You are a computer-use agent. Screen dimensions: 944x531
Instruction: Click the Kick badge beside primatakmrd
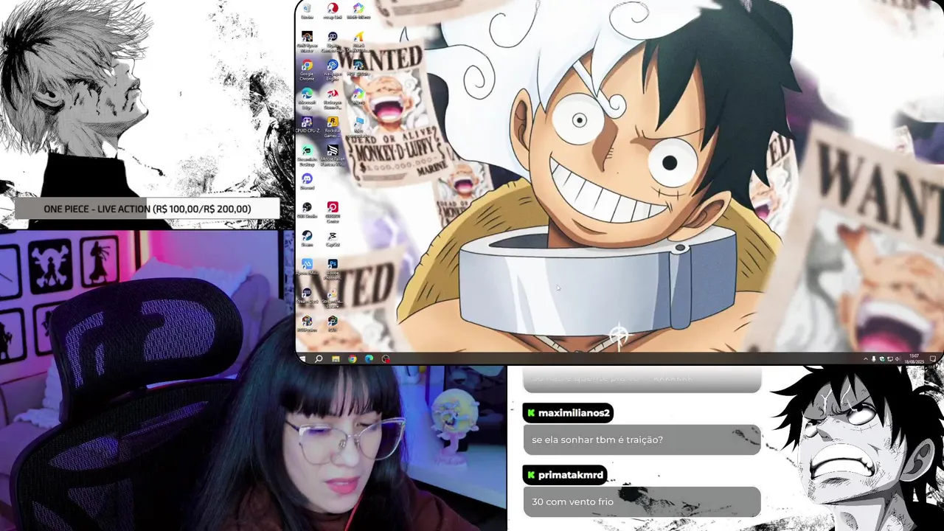coord(531,475)
